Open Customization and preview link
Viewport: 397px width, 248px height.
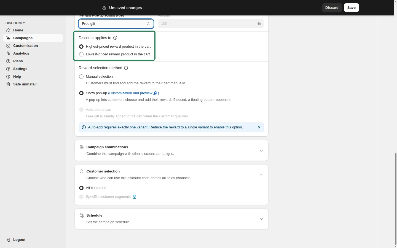[133, 93]
